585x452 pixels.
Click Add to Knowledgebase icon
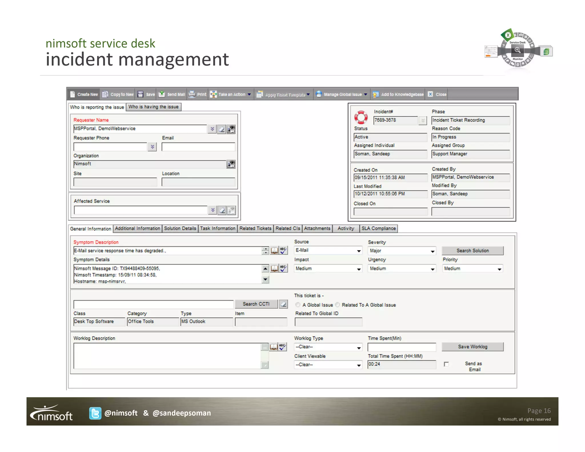(x=376, y=95)
